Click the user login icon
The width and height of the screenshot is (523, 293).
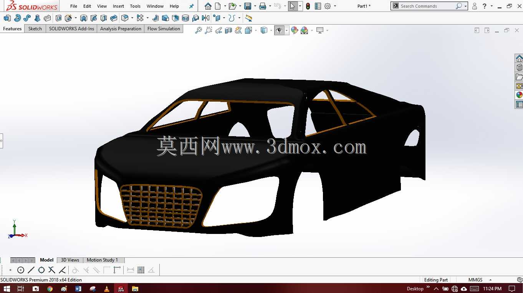tap(475, 6)
